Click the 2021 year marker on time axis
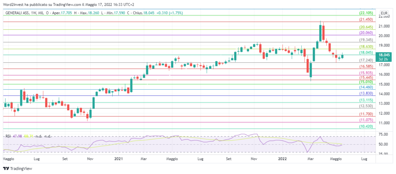This screenshot has width=396, height=174. pos(119,159)
